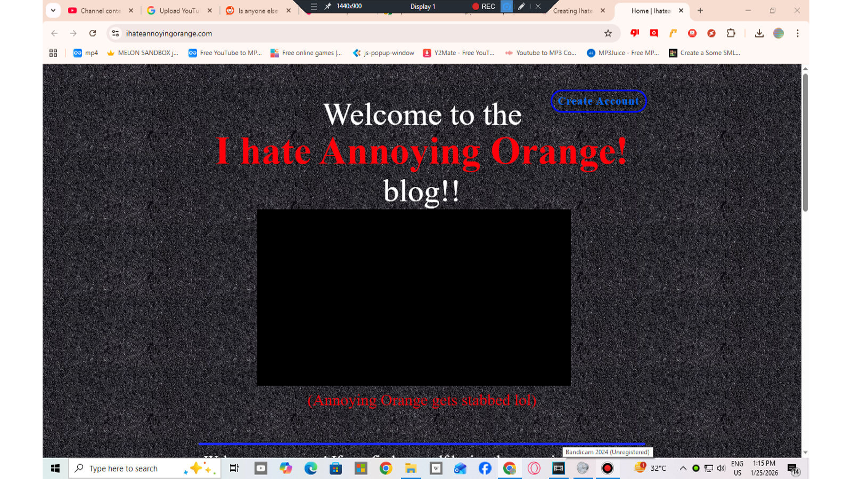Open Microsoft Edge from taskbar
The height and width of the screenshot is (479, 852).
pyautogui.click(x=311, y=468)
